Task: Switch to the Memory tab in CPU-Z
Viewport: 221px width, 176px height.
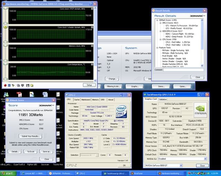Action: point(95,100)
